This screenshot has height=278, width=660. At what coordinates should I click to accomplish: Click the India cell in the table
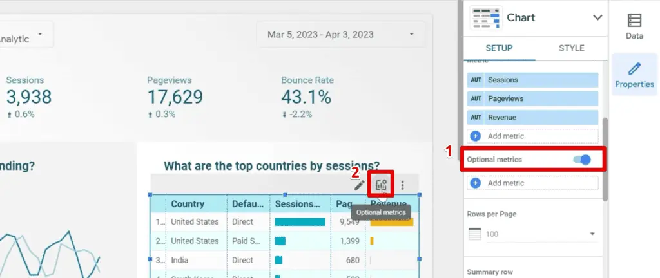[179, 261]
